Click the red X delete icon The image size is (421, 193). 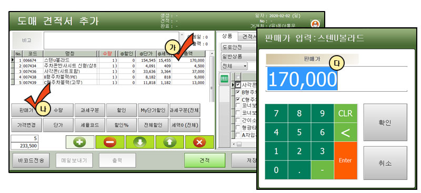[199, 142]
